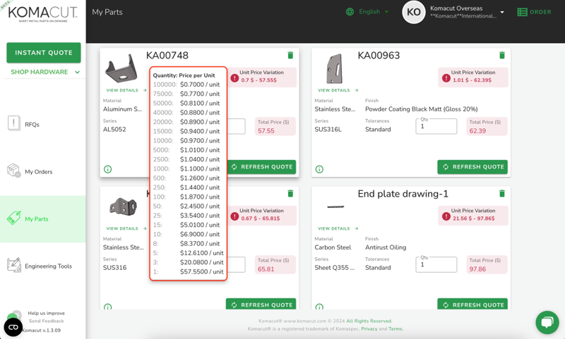The width and height of the screenshot is (565, 339).
Task: Open RFQs in the sidebar
Action: pos(32,124)
